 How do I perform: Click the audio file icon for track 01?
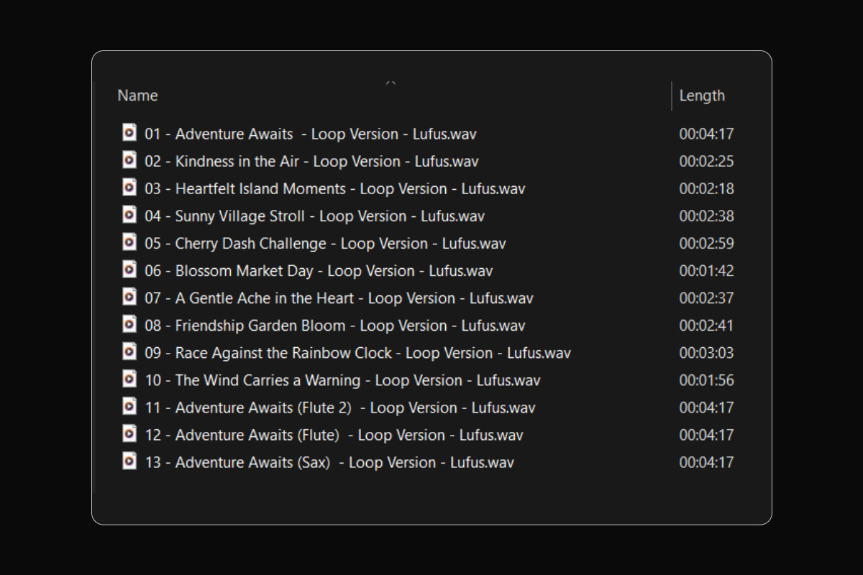(x=129, y=132)
